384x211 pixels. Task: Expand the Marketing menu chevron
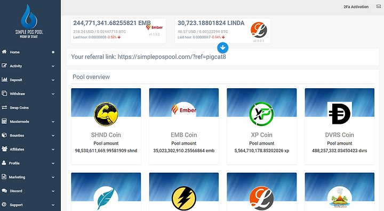pos(53,178)
